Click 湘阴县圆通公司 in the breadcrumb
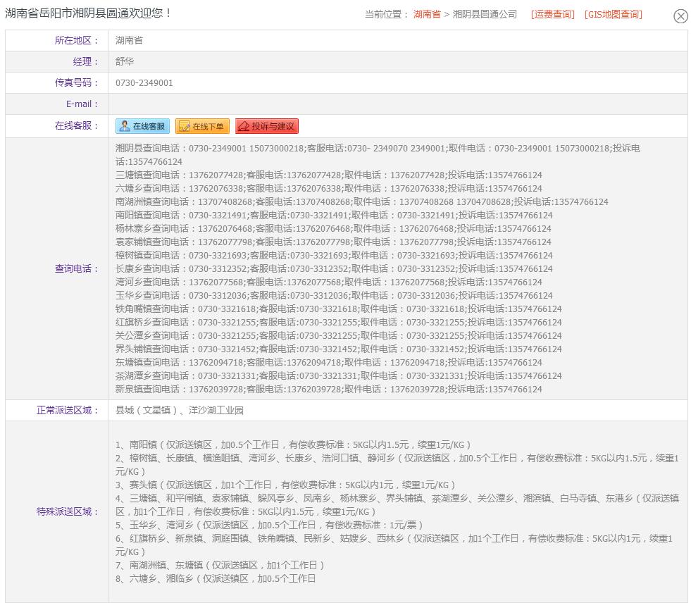Image resolution: width=691 pixels, height=603 pixels. point(485,14)
